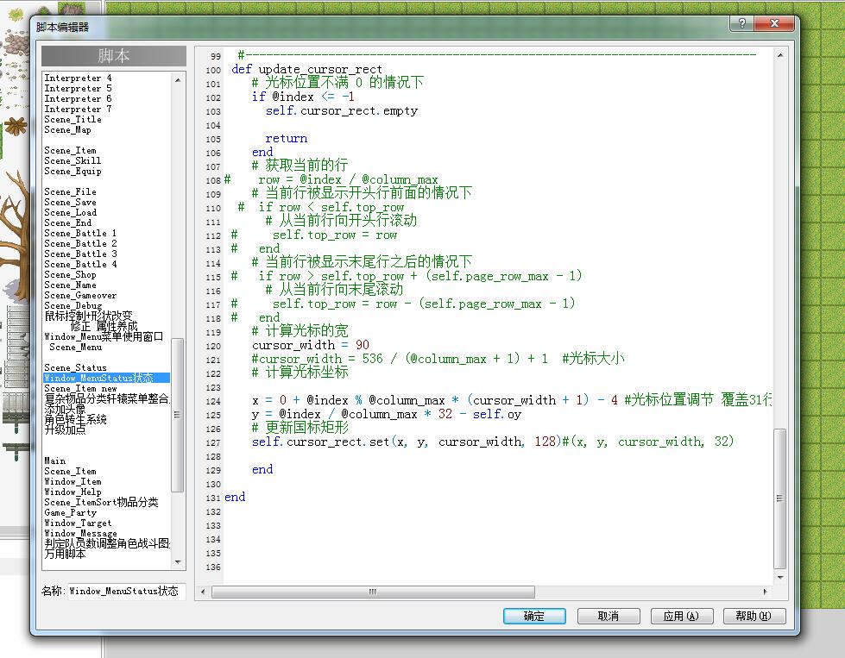Click the code editor vertical scroll down arrow

click(780, 577)
